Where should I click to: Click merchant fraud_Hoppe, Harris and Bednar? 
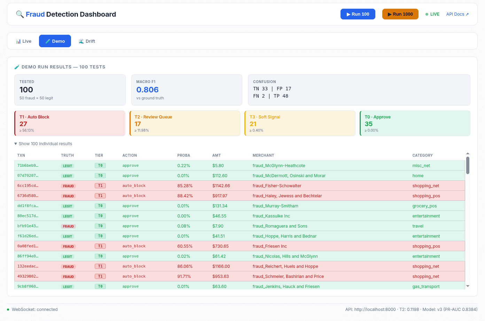coord(284,236)
